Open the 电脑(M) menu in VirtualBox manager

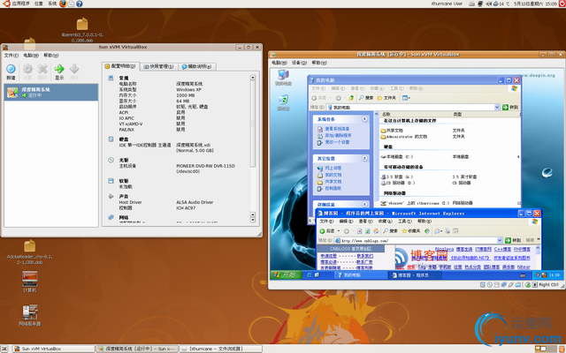[31, 56]
